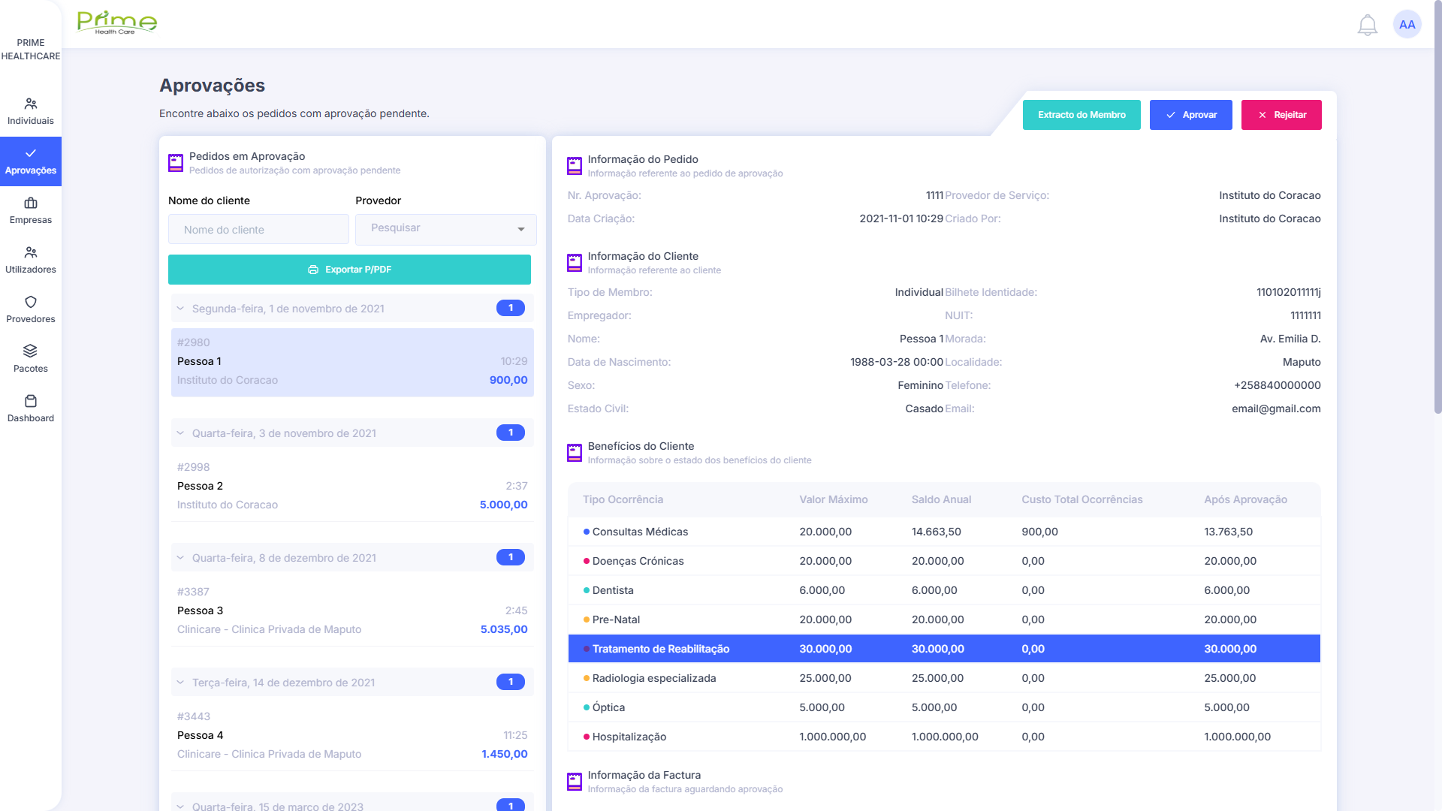Click the Informação da Factura section icon
Screen dimensions: 1442x811
point(575,782)
